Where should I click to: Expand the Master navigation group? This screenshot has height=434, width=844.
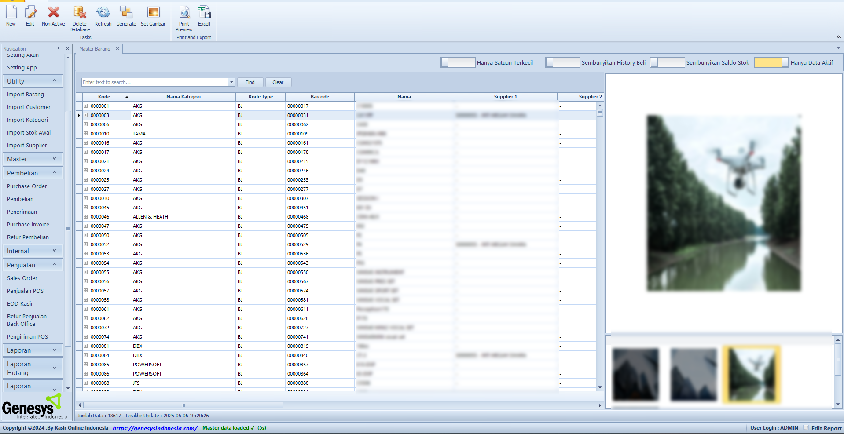pyautogui.click(x=33, y=159)
